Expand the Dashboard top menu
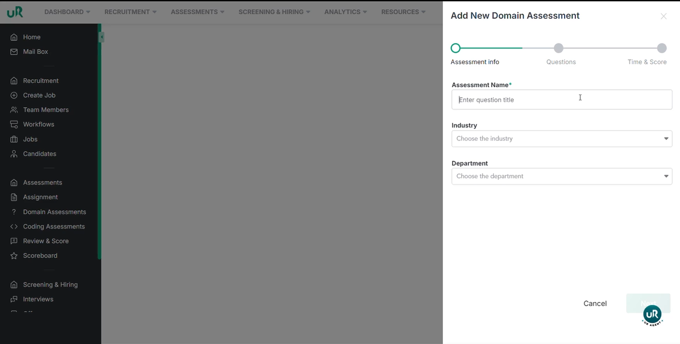This screenshot has height=344, width=680. point(67,12)
